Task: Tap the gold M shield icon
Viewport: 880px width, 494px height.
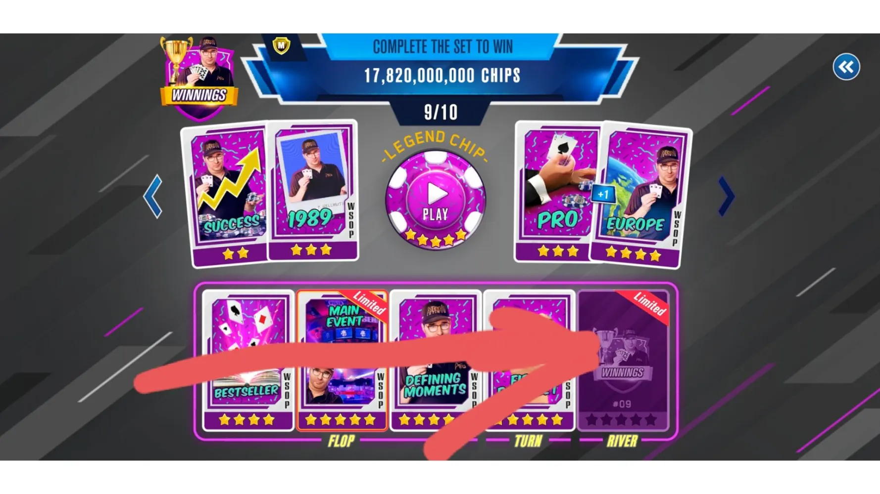Action: coord(281,46)
